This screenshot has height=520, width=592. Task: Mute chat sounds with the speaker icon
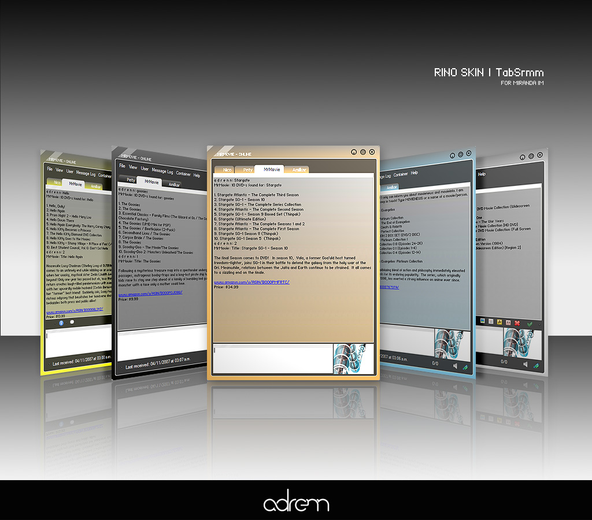526,364
